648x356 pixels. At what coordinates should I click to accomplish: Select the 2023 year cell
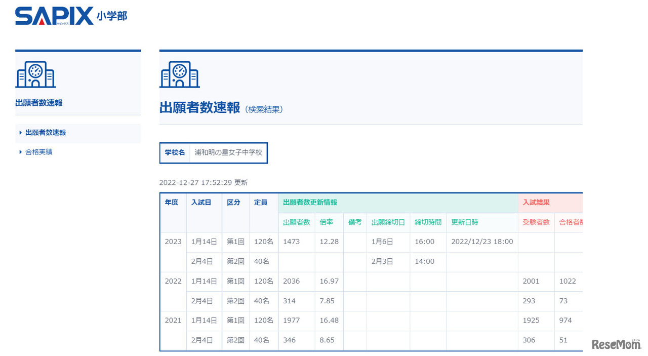pyautogui.click(x=173, y=242)
